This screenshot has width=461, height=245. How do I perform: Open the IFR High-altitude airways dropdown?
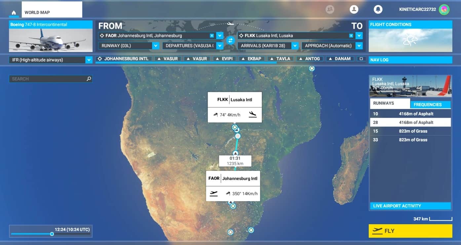click(x=89, y=60)
